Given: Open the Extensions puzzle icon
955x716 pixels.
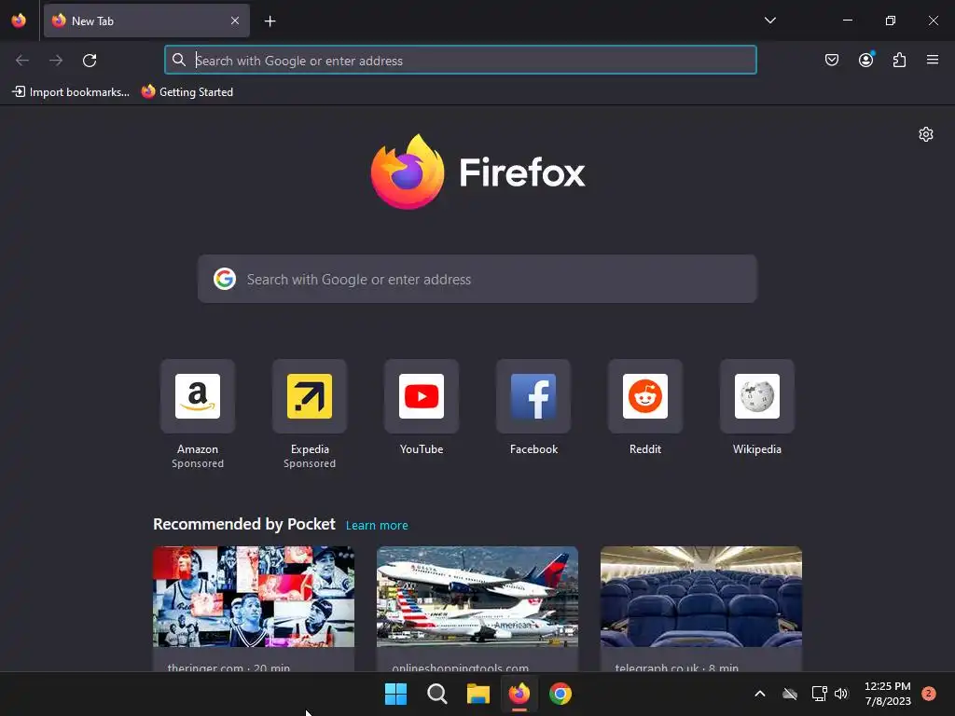Looking at the screenshot, I should [x=899, y=60].
